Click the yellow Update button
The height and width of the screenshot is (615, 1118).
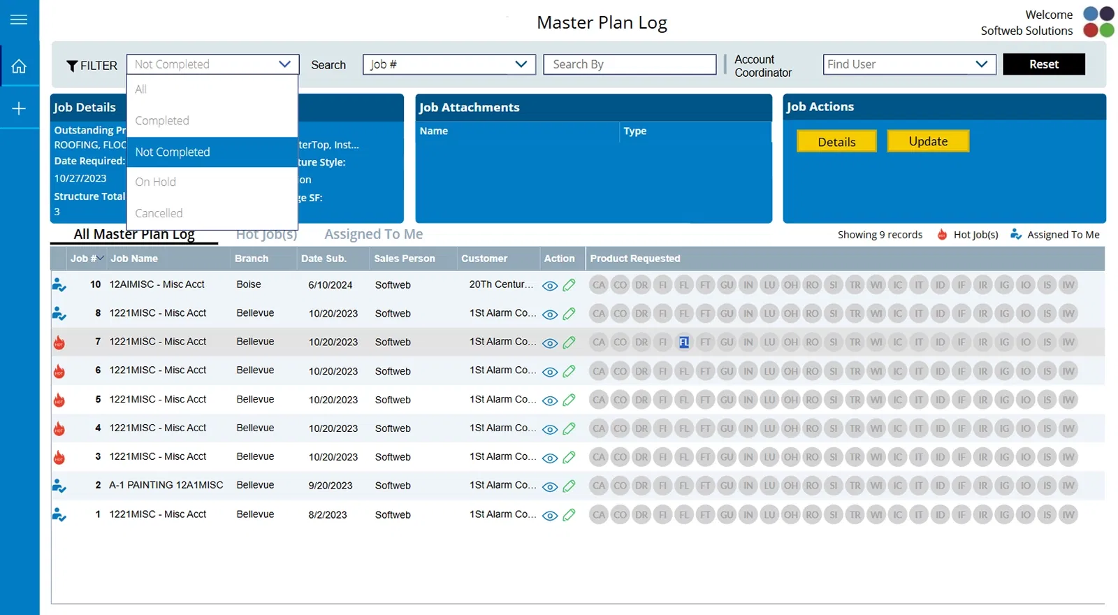tap(928, 141)
